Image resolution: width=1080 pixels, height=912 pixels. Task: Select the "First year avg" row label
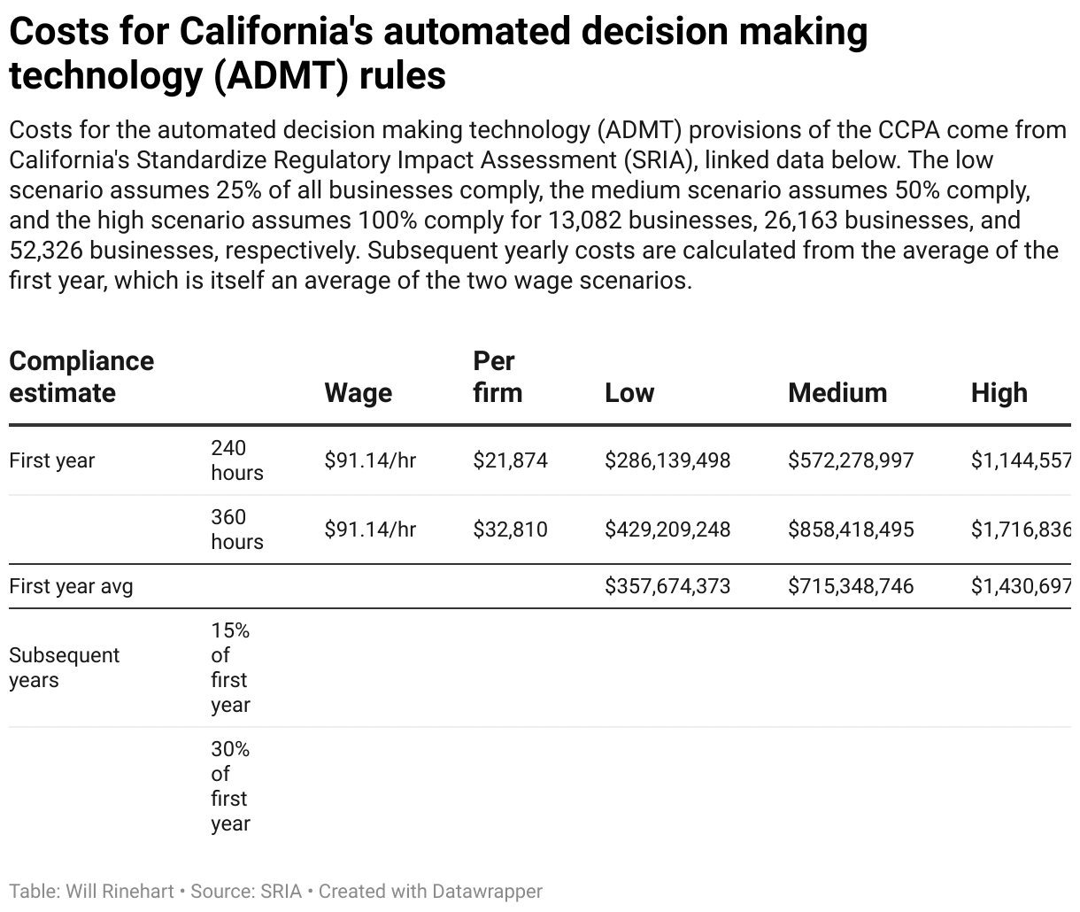tap(71, 586)
